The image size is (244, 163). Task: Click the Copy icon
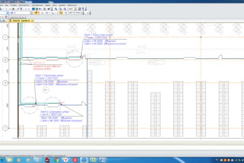point(10,9)
